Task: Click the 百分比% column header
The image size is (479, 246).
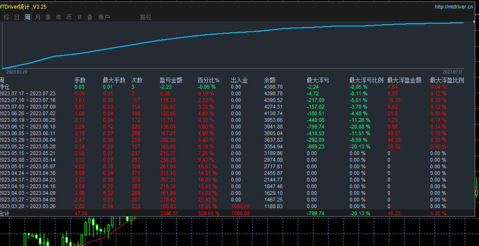Action: tap(209, 80)
